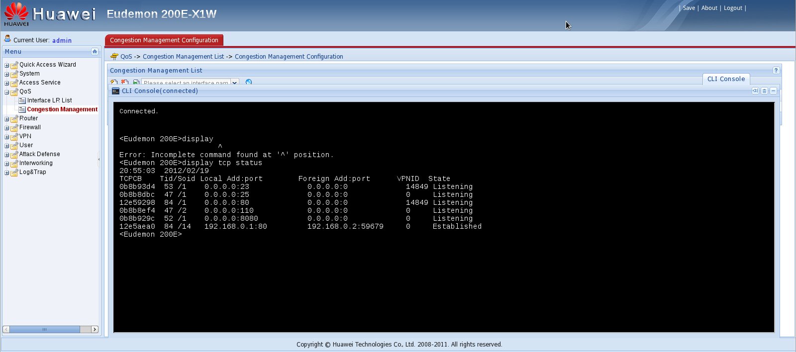This screenshot has height=352, width=796.
Task: Expand the Quick Access Wizard node
Action: 7,65
